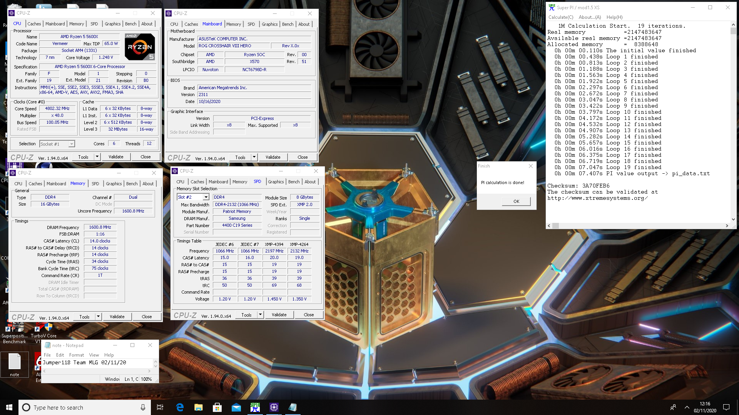Open the About tab in the Memory window
The width and height of the screenshot is (739, 415).
[148, 184]
